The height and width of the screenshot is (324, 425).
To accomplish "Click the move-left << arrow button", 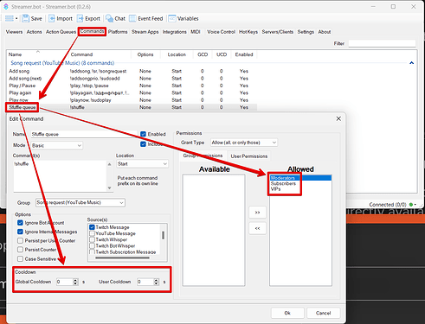I will [x=257, y=228].
